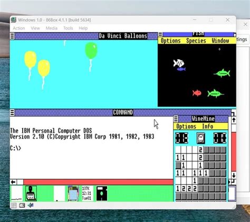Click the red fish

(197, 93)
